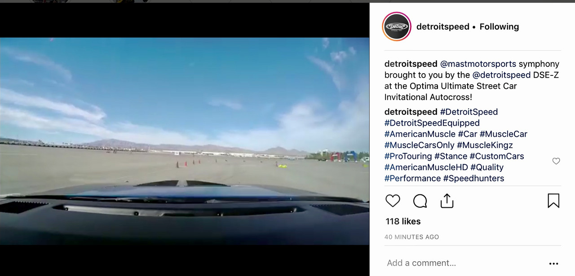This screenshot has width=575, height=276.
Task: Like the post with the heart icon
Action: (x=393, y=201)
